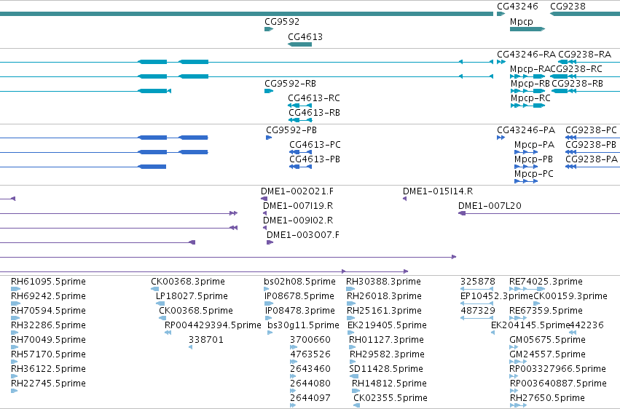Select the DME1-003O07.F feature arrow

[270, 242]
